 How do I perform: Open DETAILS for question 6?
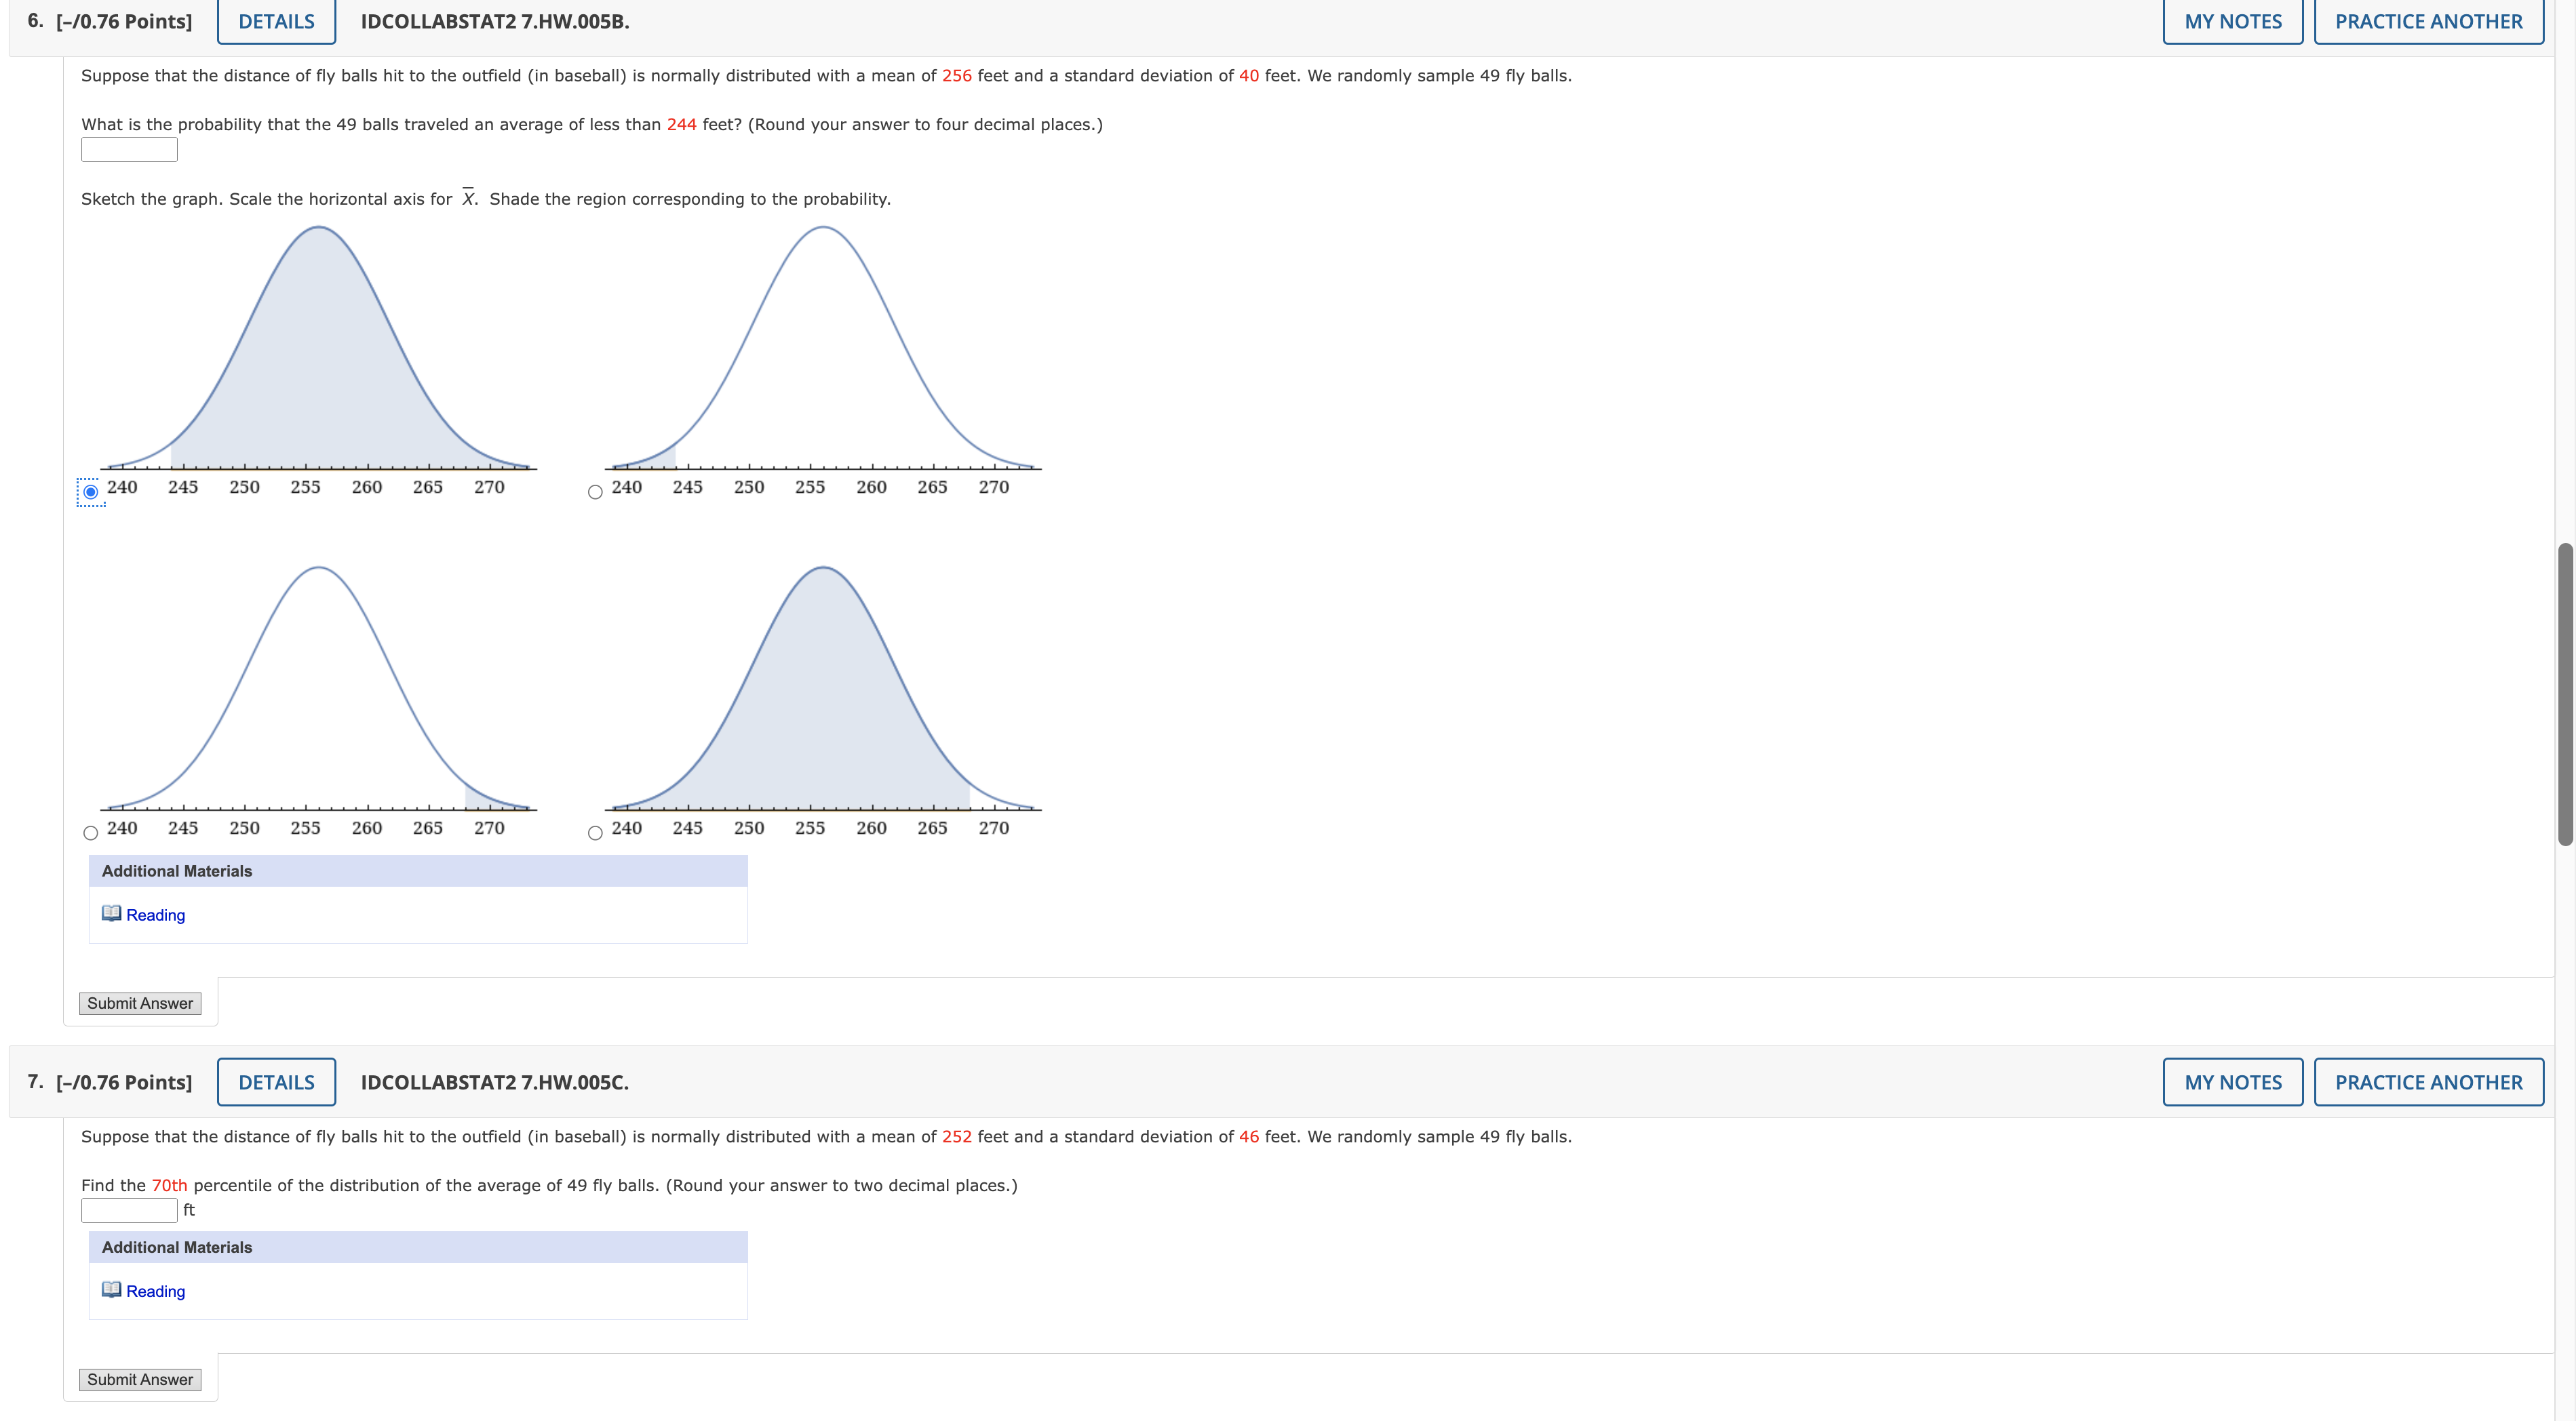point(276,21)
